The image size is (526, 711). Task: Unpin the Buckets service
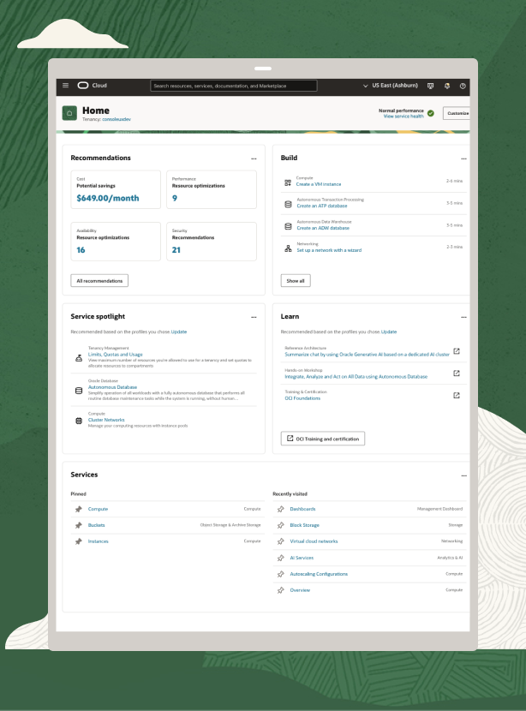79,525
